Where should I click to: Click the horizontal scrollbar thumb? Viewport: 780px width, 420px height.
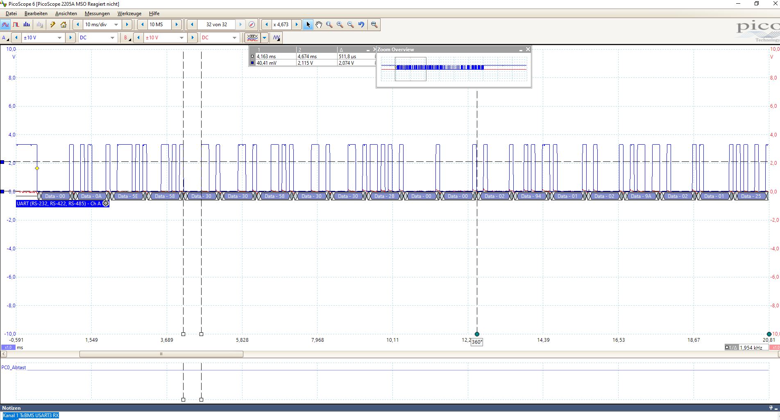(x=161, y=354)
